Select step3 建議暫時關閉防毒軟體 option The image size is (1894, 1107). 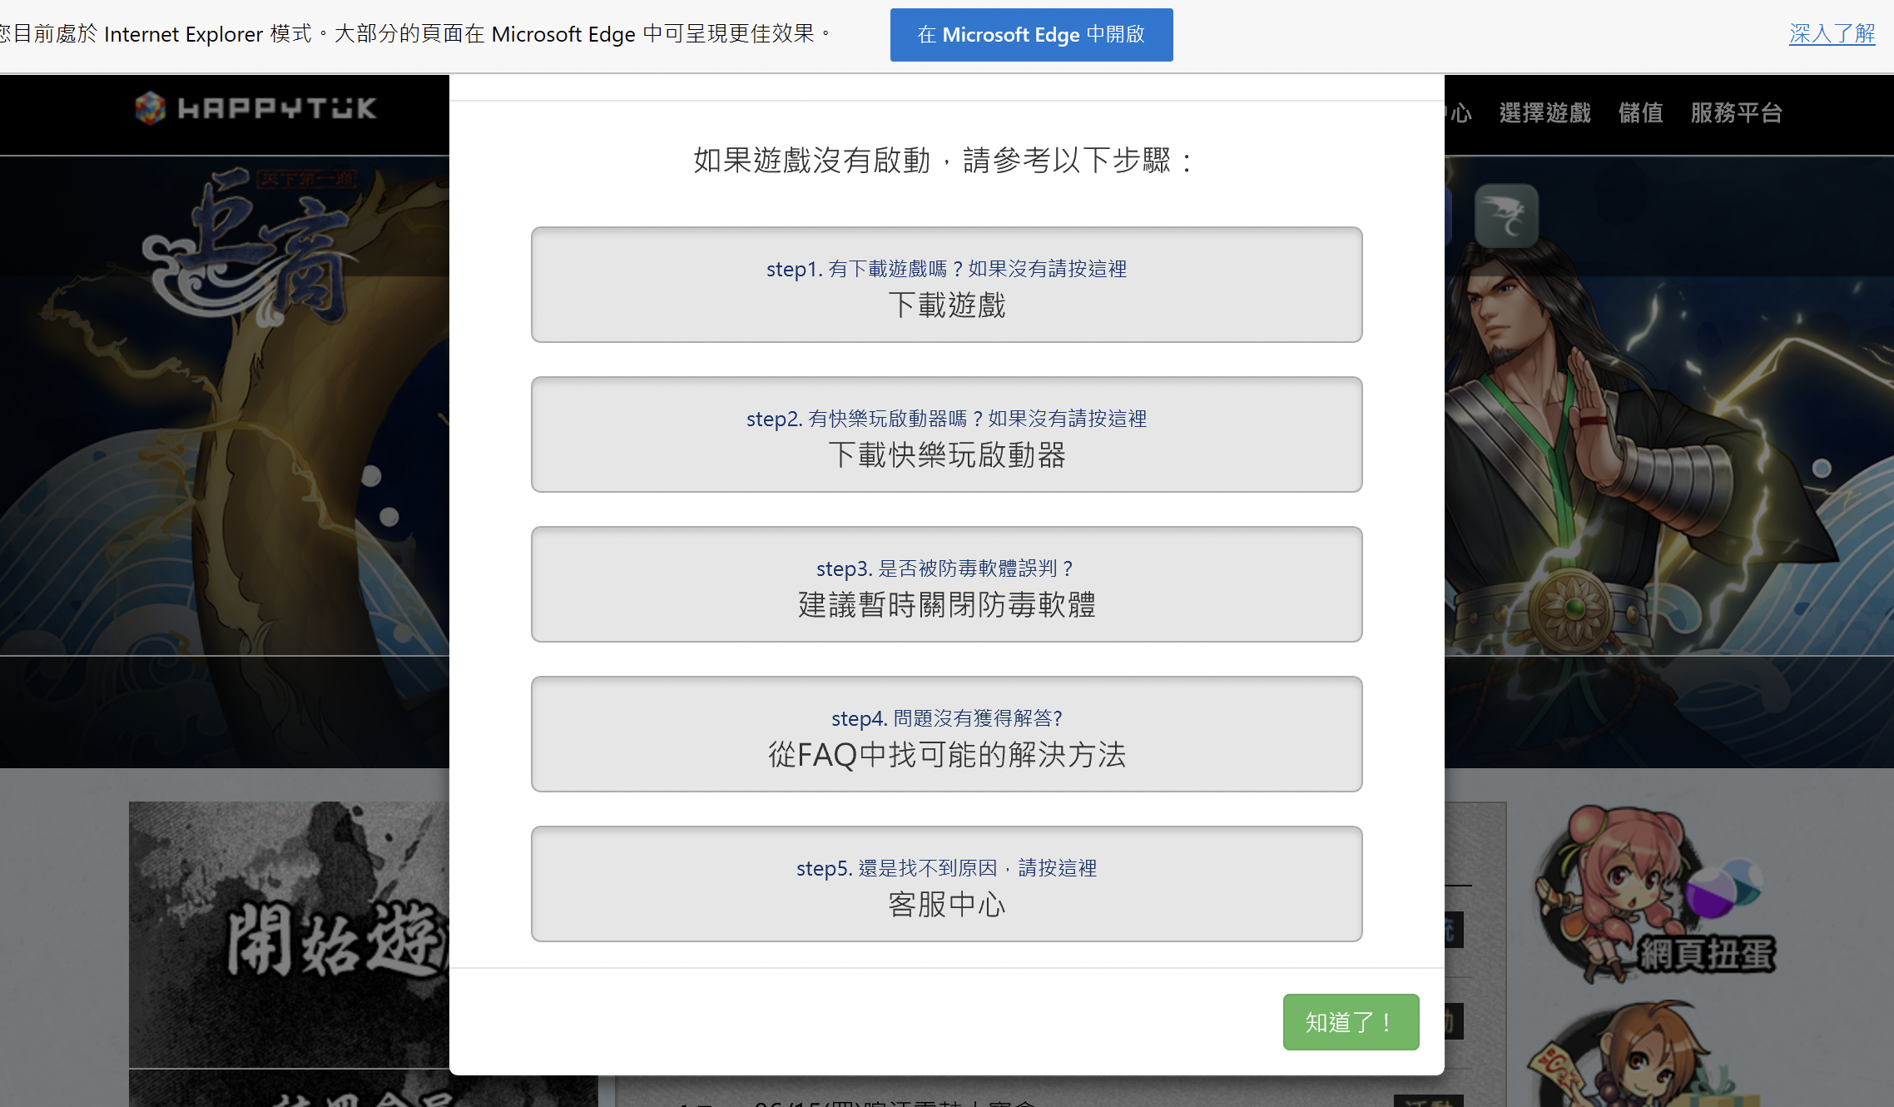(946, 584)
